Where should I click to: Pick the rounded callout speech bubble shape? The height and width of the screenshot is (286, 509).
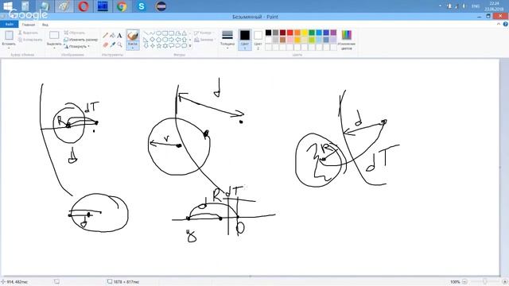[172, 46]
